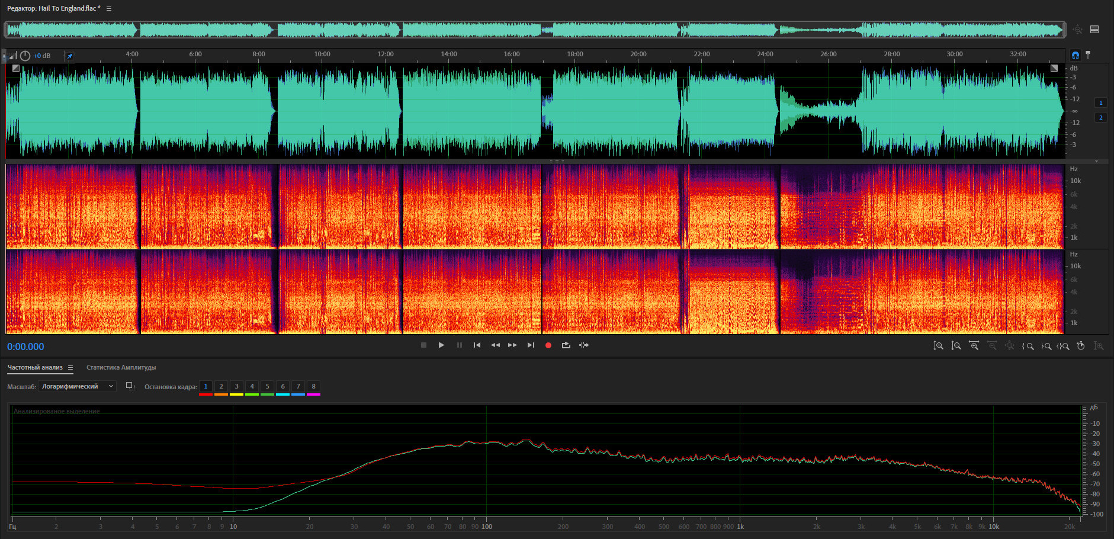
Task: Toggle channel 1 enable button
Action: [1101, 102]
